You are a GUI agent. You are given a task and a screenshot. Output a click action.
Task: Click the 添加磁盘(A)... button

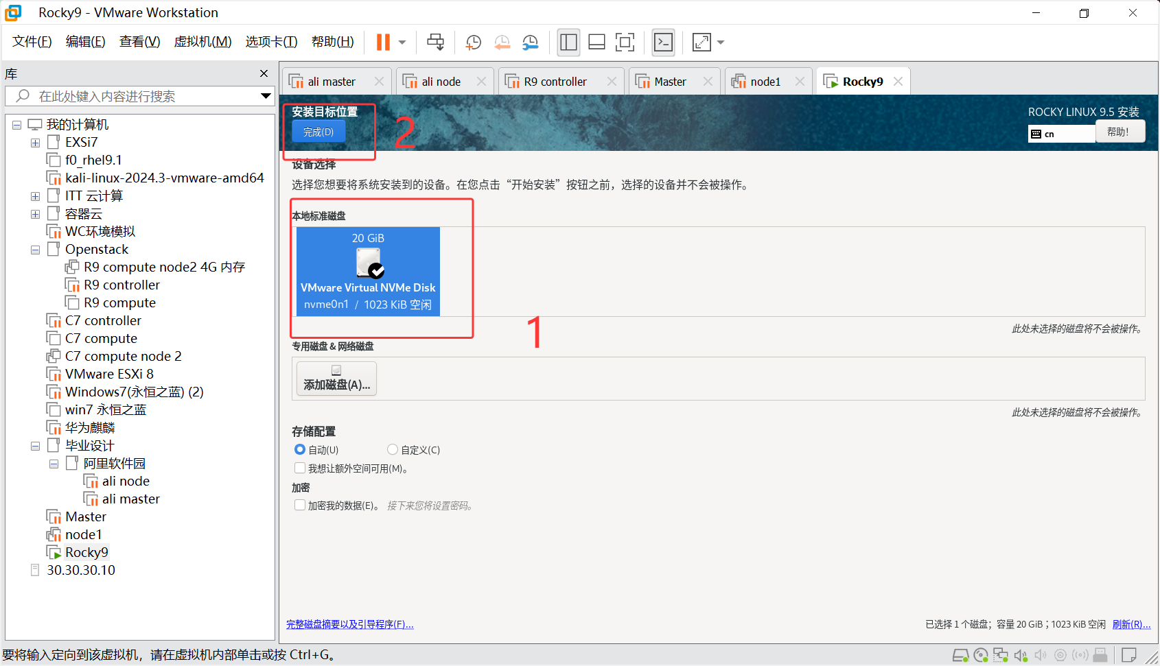click(336, 378)
